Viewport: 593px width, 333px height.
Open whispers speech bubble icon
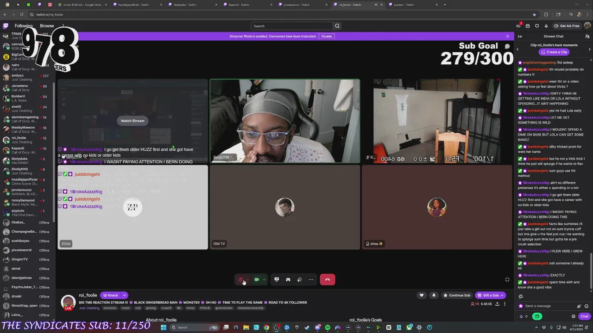tap(537, 26)
